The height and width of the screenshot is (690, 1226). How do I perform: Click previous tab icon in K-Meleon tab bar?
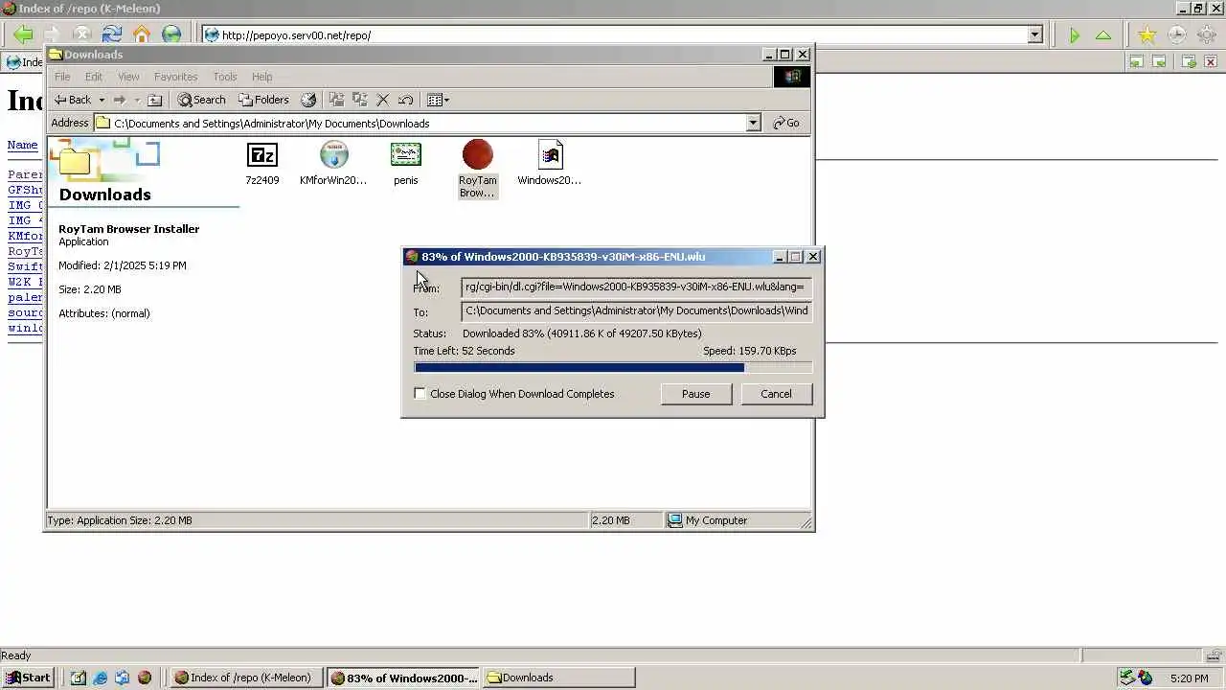[x=1136, y=62]
